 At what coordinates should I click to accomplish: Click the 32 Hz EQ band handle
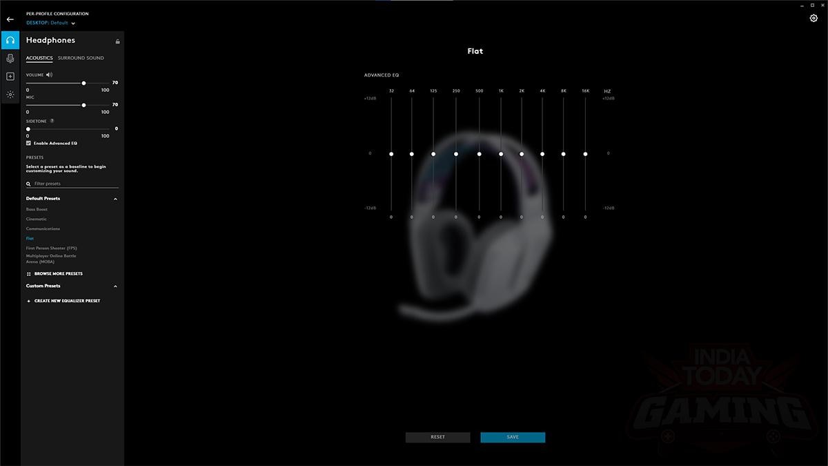pyautogui.click(x=391, y=153)
